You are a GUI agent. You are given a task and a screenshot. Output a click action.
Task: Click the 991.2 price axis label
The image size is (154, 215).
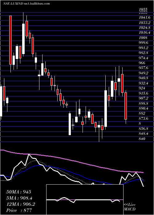[x=144, y=48]
